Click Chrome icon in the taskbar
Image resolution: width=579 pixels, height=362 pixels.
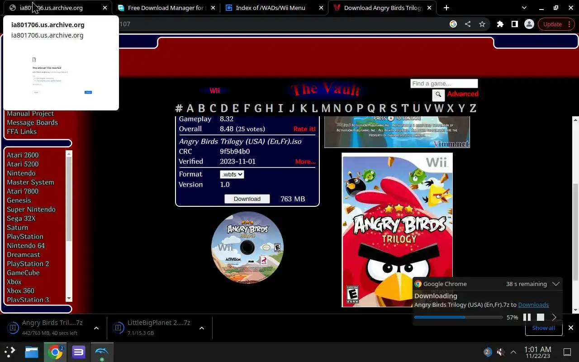point(55,352)
